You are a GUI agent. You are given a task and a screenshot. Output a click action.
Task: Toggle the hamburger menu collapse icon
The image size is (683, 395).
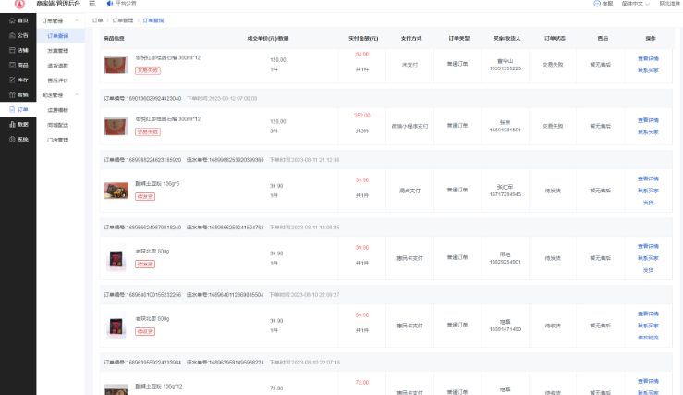coord(91,5)
